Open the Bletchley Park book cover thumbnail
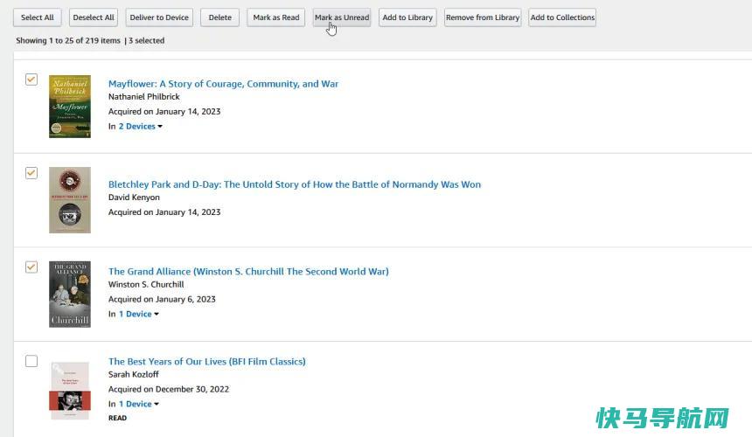This screenshot has width=752, height=437. pyautogui.click(x=70, y=200)
